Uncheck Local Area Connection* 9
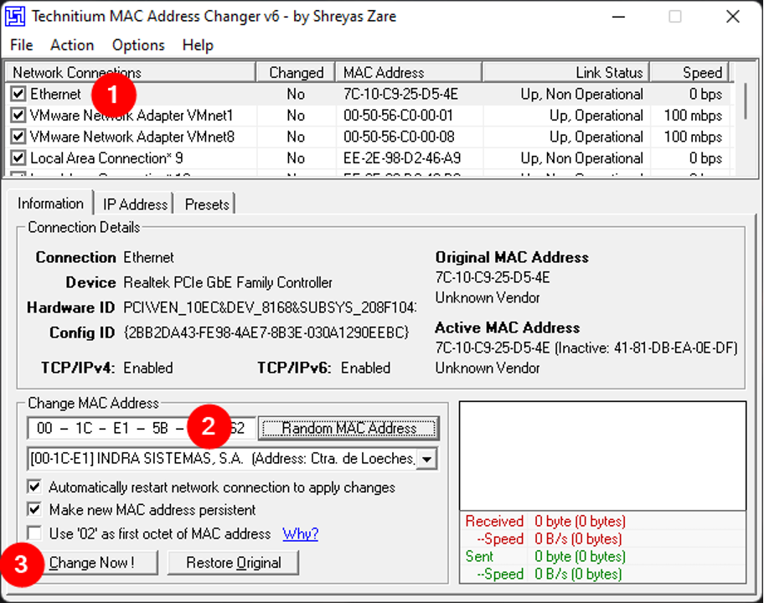 point(18,157)
